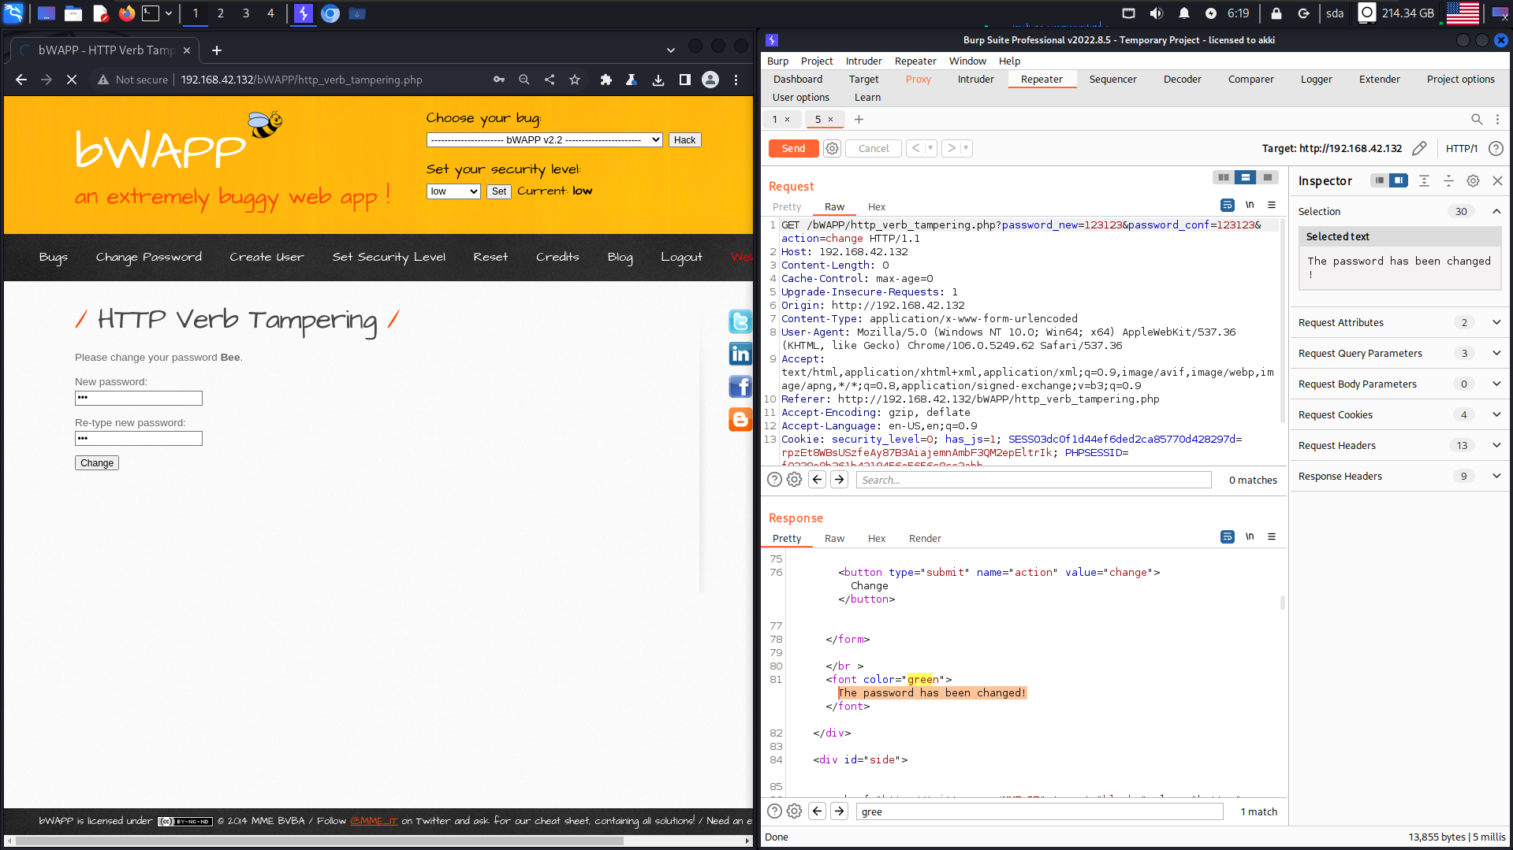The width and height of the screenshot is (1513, 850).
Task: Click the Inspector settings gear icon
Action: pyautogui.click(x=1473, y=180)
